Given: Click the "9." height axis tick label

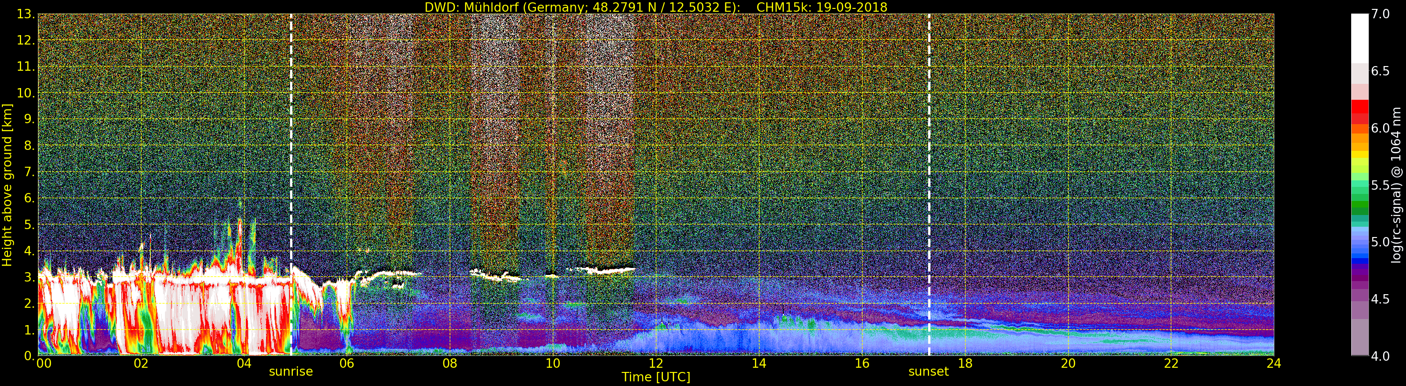Looking at the screenshot, I should [x=30, y=119].
